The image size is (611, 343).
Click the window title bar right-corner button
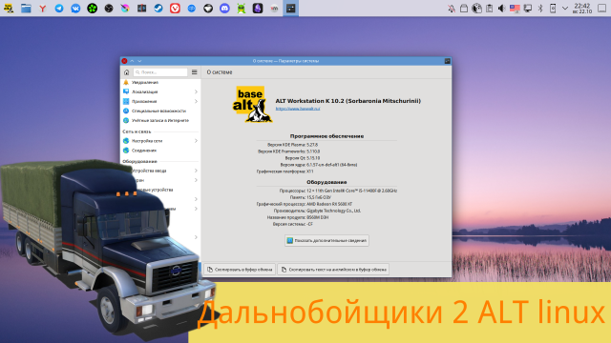pyautogui.click(x=448, y=61)
